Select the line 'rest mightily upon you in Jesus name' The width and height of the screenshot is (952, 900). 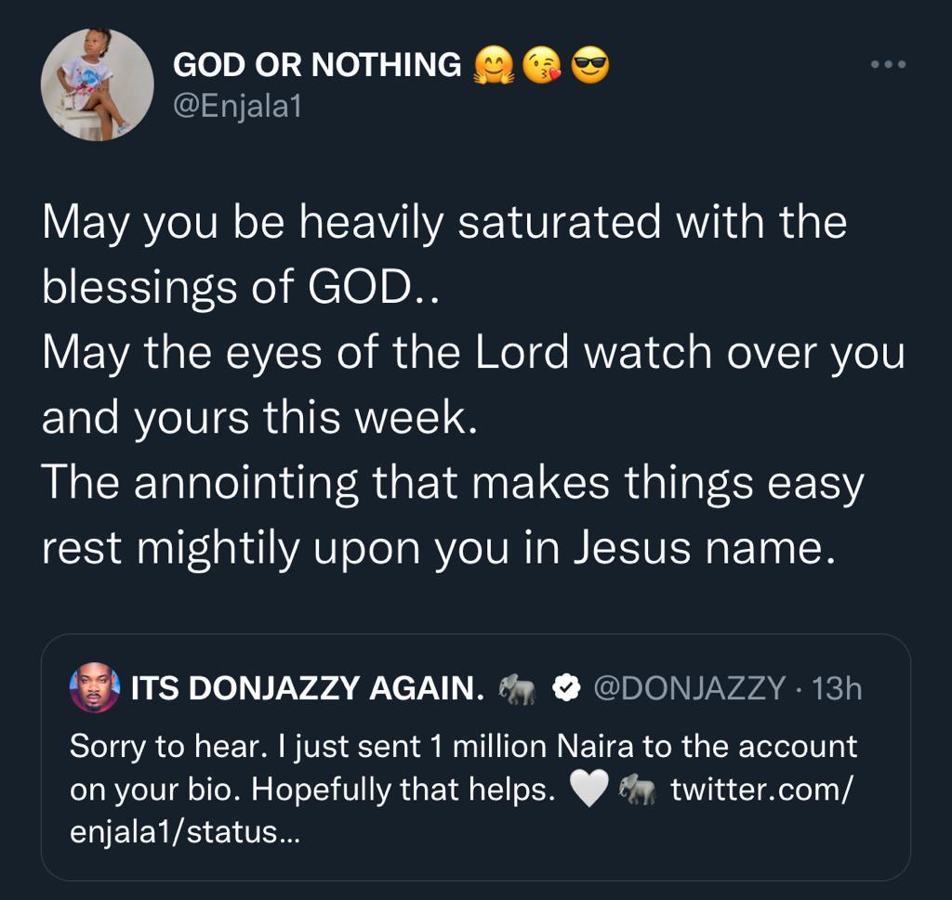point(439,549)
